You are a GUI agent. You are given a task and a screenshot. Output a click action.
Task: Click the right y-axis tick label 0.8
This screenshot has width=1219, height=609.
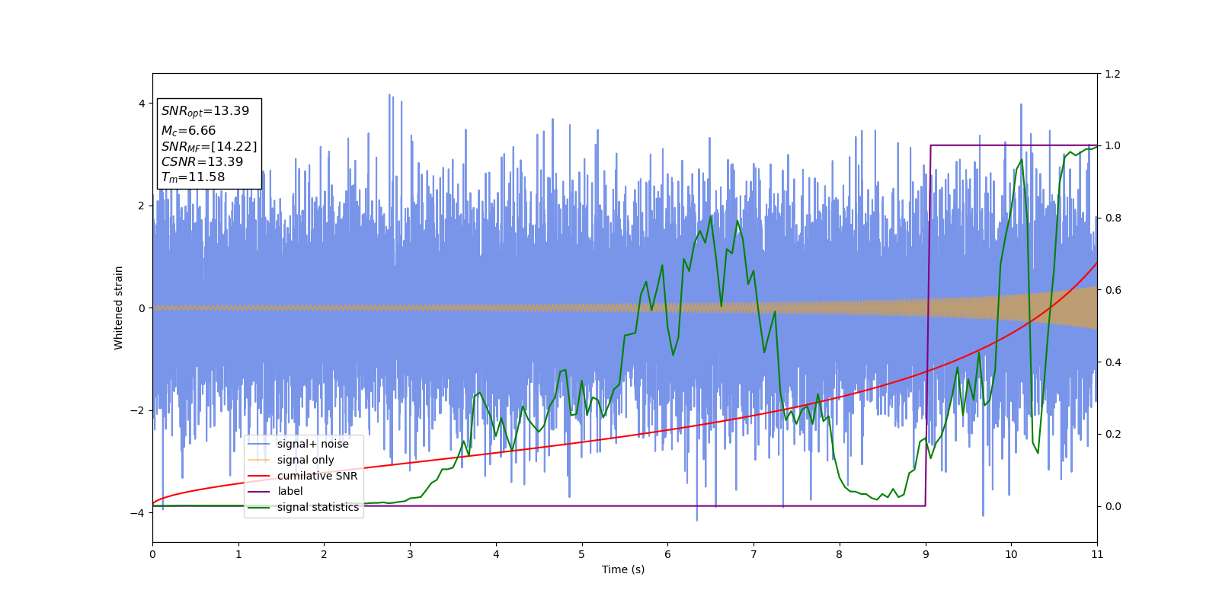coord(1112,218)
